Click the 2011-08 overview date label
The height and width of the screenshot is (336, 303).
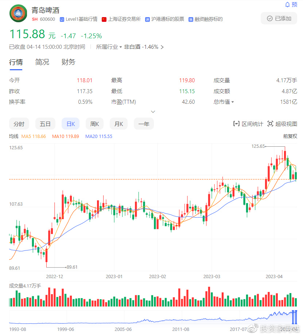[x=181, y=329]
